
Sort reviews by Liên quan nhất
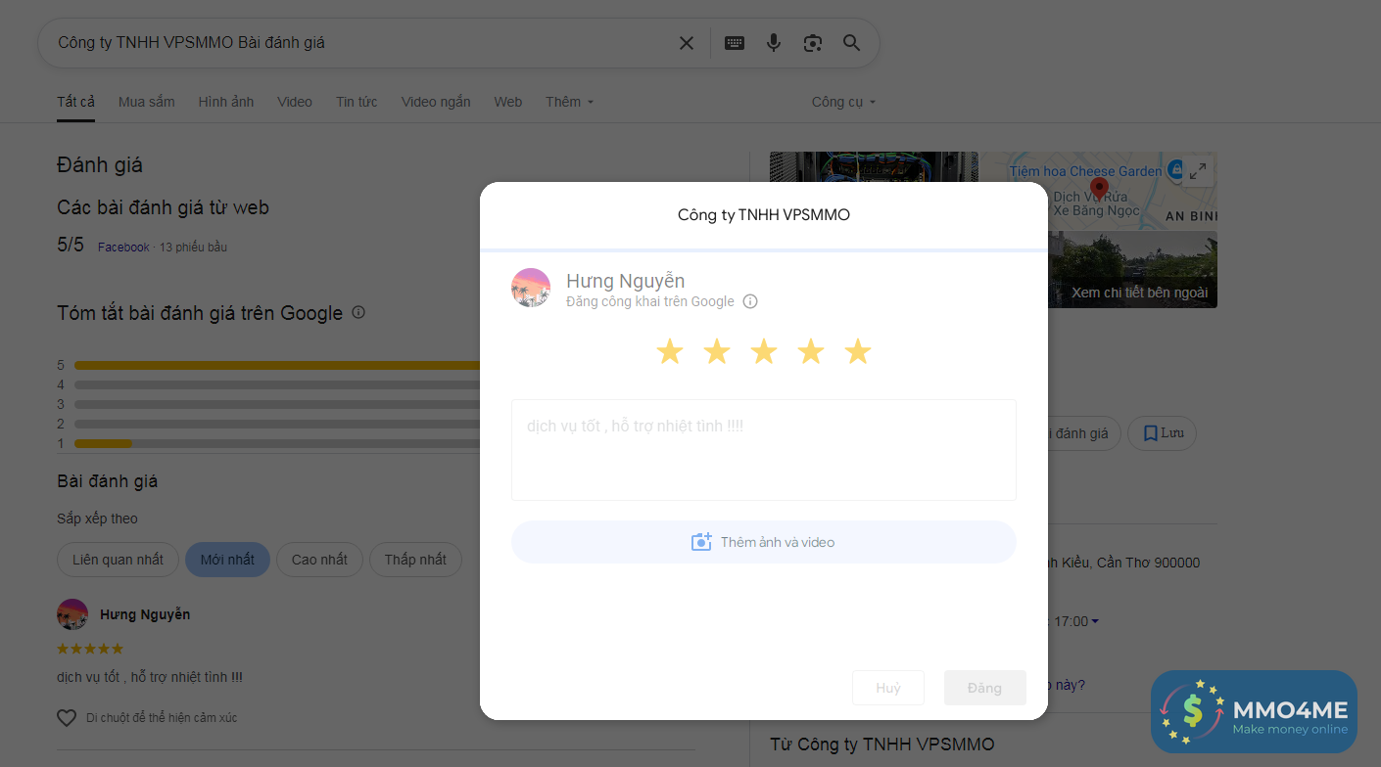tap(118, 560)
